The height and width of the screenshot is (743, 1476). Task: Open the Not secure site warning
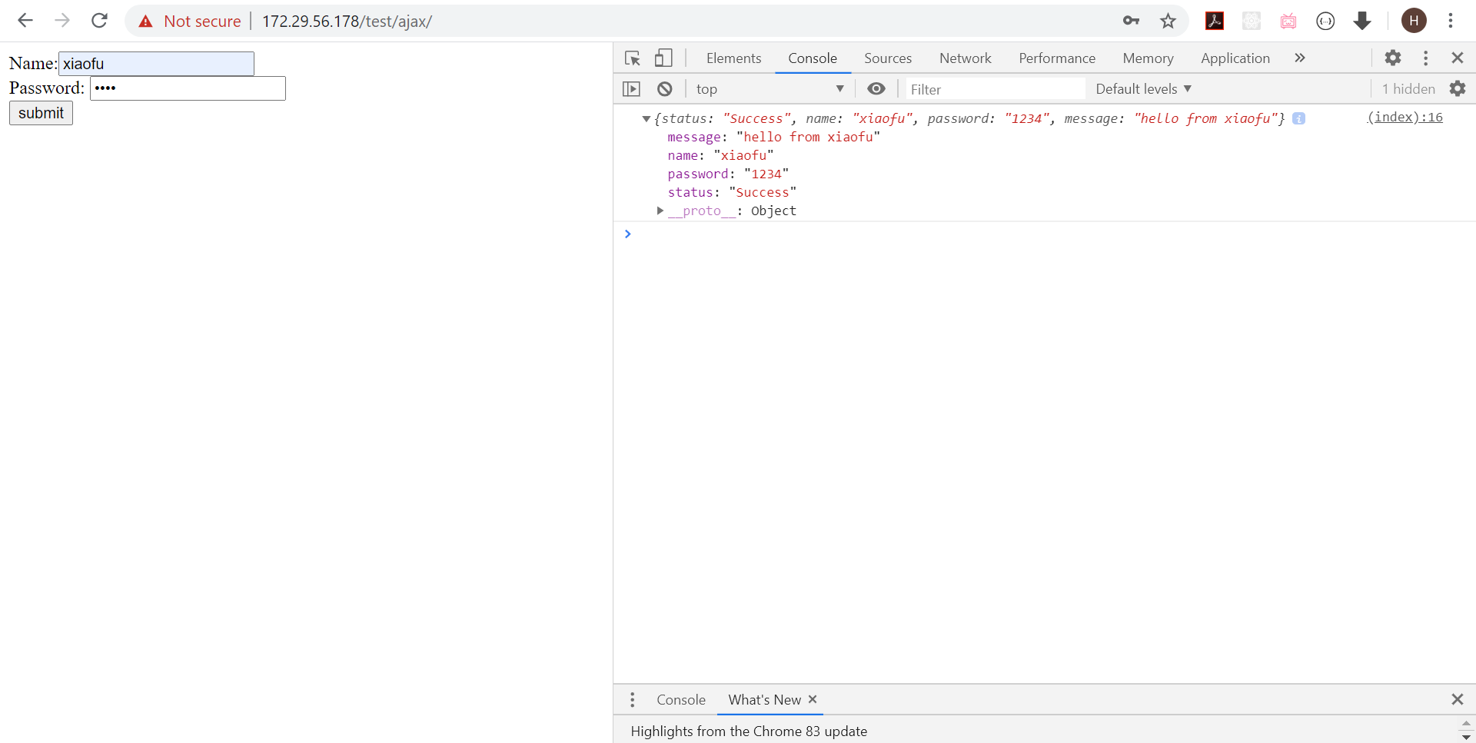click(x=189, y=22)
